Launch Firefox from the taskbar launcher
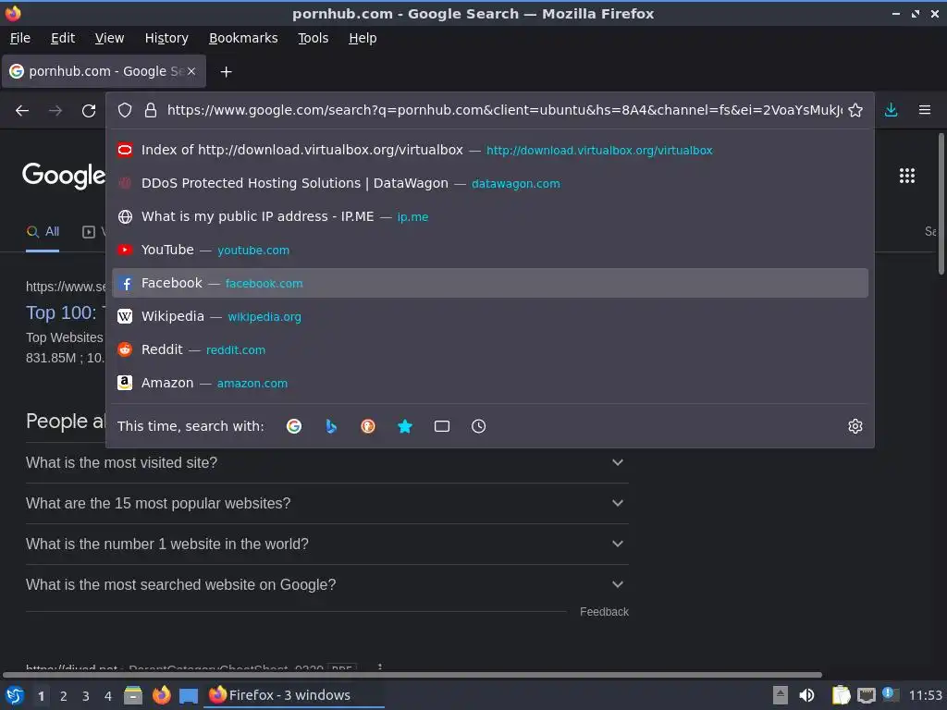This screenshot has width=947, height=710. point(161,695)
